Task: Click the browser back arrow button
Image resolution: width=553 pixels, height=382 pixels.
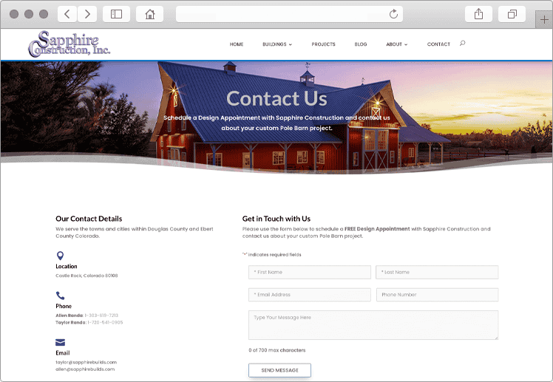Action: pos(67,14)
